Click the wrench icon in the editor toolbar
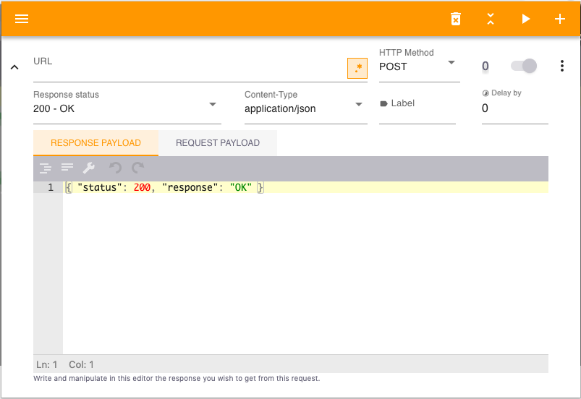 89,168
